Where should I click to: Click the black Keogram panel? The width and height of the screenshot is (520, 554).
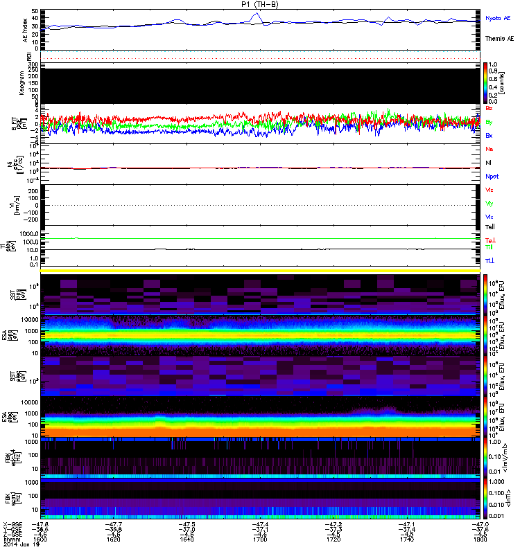tap(260, 86)
